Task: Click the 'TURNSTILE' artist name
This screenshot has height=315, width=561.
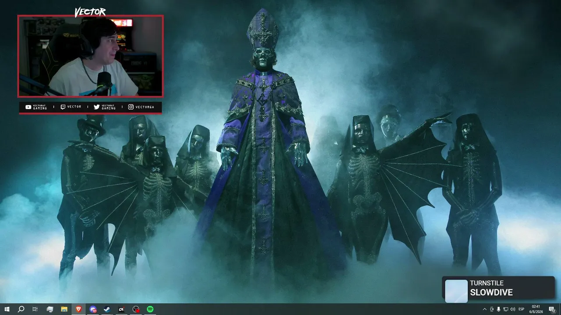Action: pos(486,283)
